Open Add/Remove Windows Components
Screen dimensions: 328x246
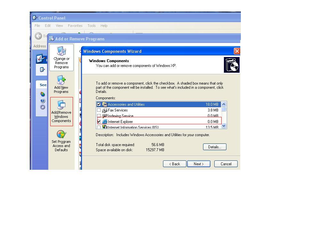click(x=61, y=111)
